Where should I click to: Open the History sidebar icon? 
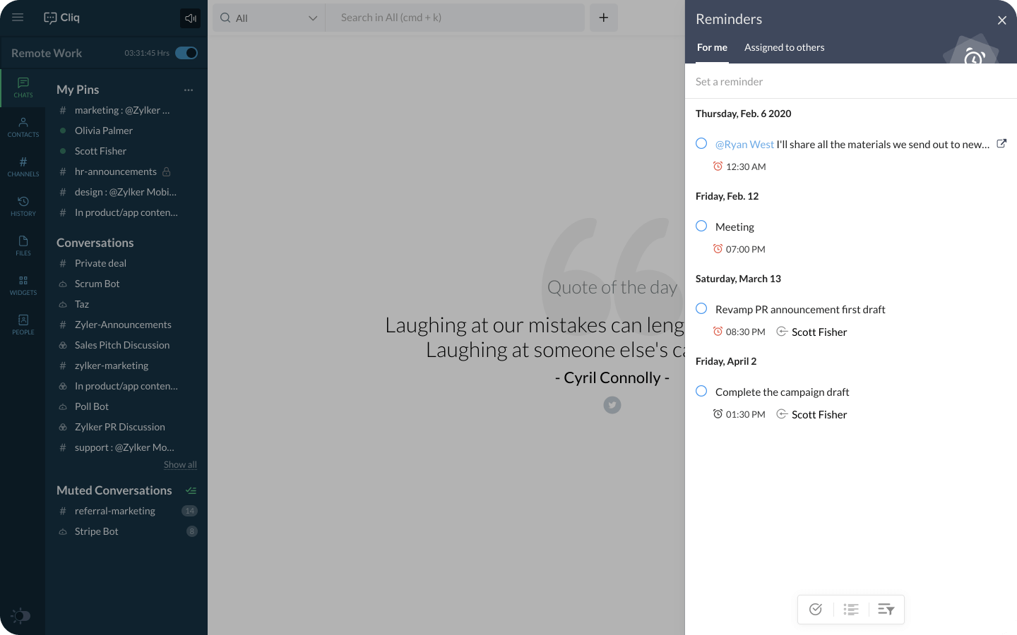click(23, 206)
